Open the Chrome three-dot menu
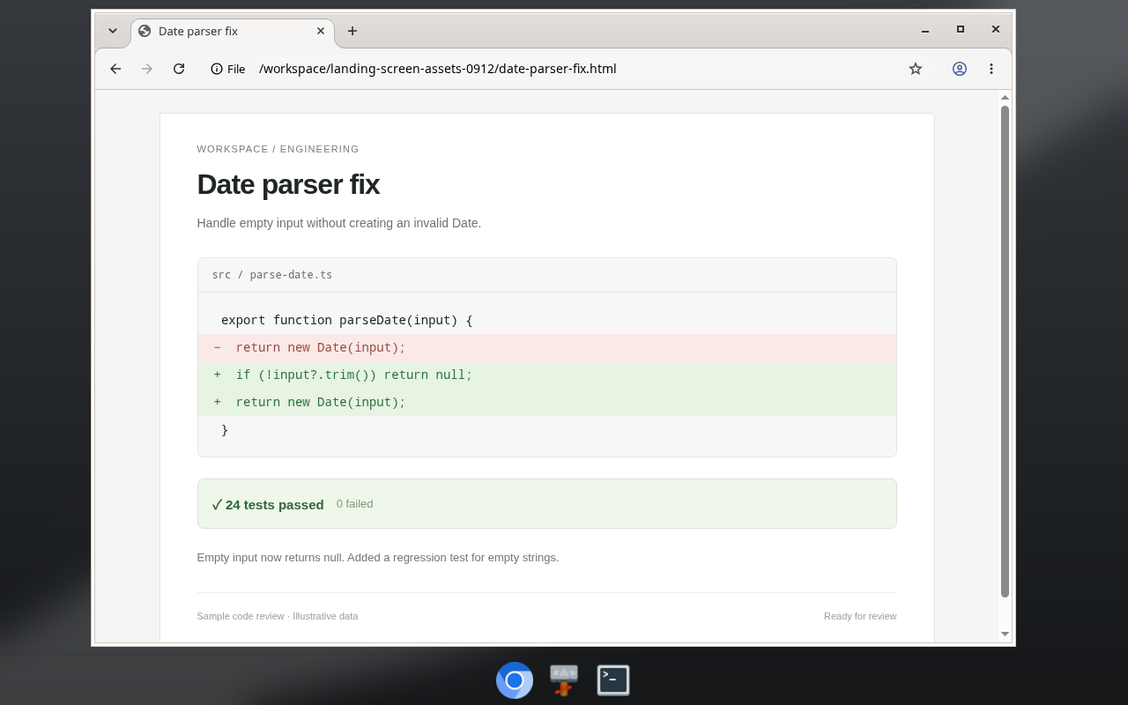Screen dimensions: 1128x705 tap(991, 69)
